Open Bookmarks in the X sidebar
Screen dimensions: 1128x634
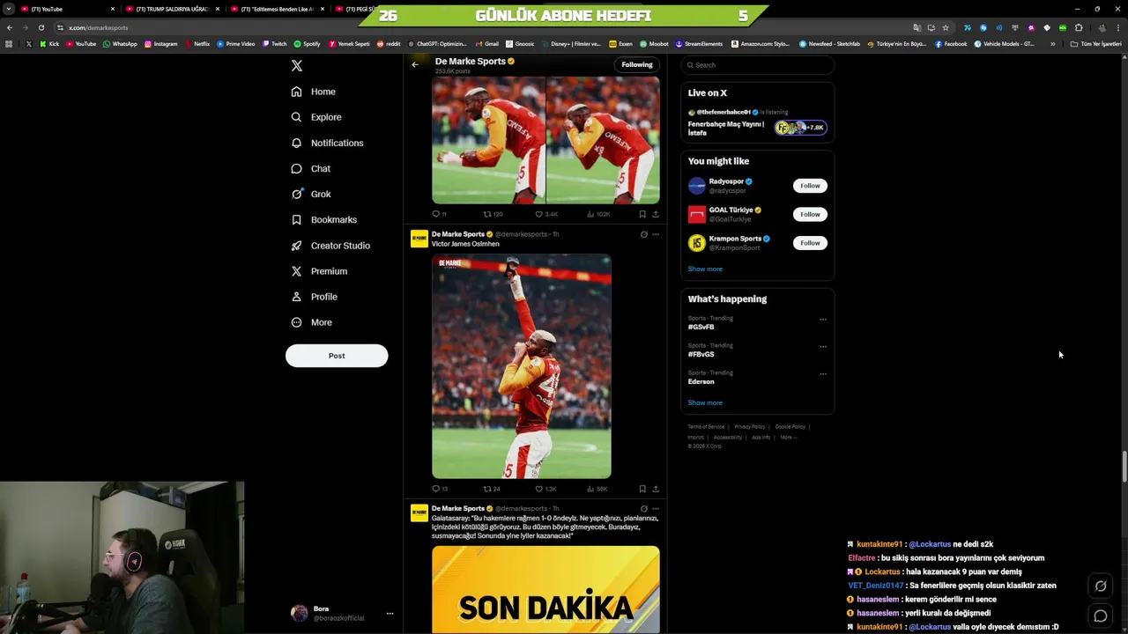pos(324,219)
